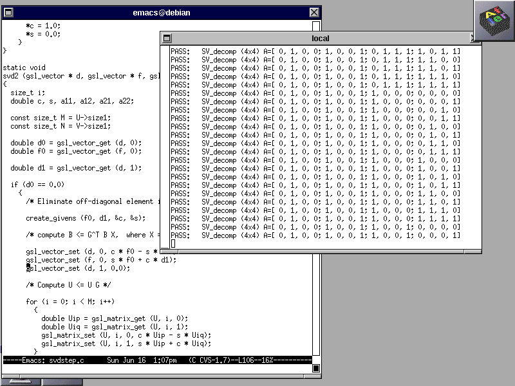
Task: Click on the "static void" line
Action: [24, 68]
